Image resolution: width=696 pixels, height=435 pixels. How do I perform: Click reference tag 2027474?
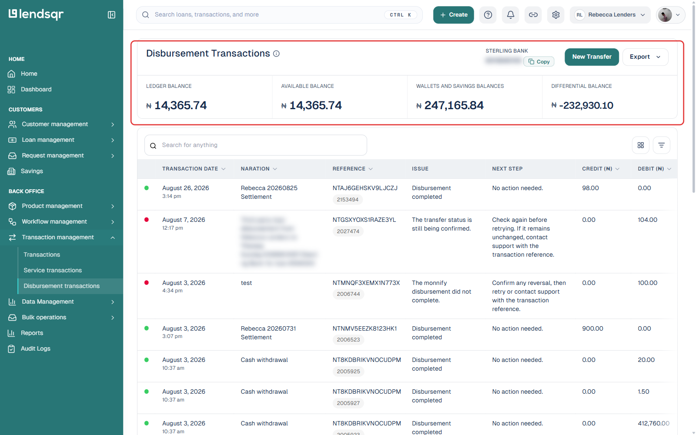coord(348,231)
